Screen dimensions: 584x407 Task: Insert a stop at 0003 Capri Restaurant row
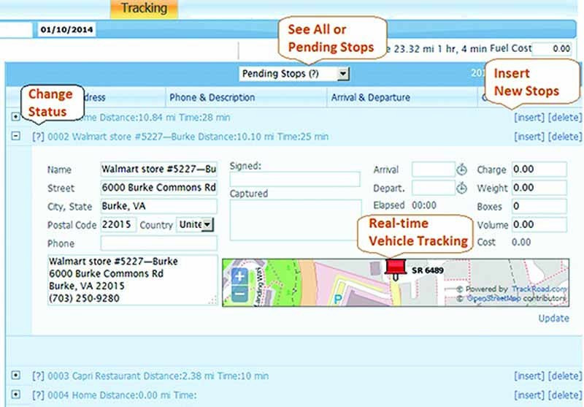tap(529, 376)
